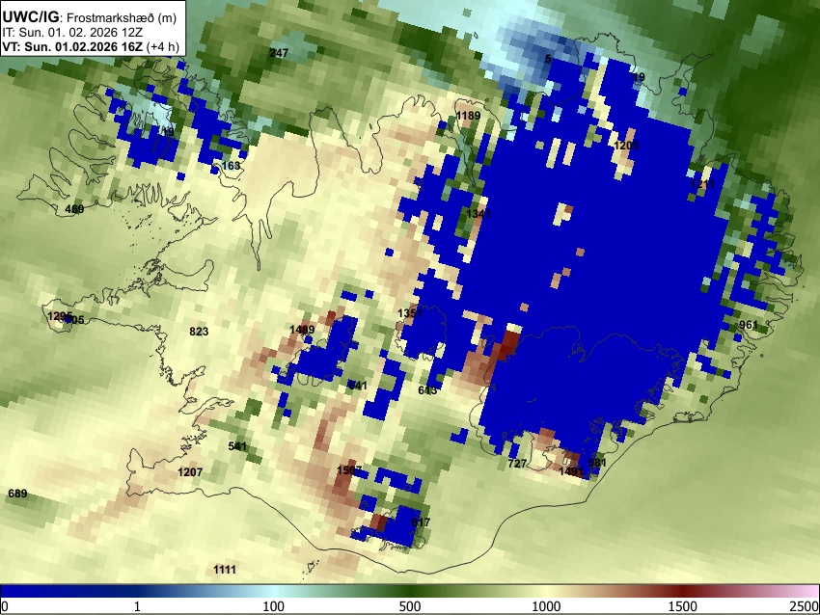Click the 613 value on the map
820x615 pixels.
pos(427,390)
